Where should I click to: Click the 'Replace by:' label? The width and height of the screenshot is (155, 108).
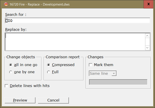coord(16,30)
